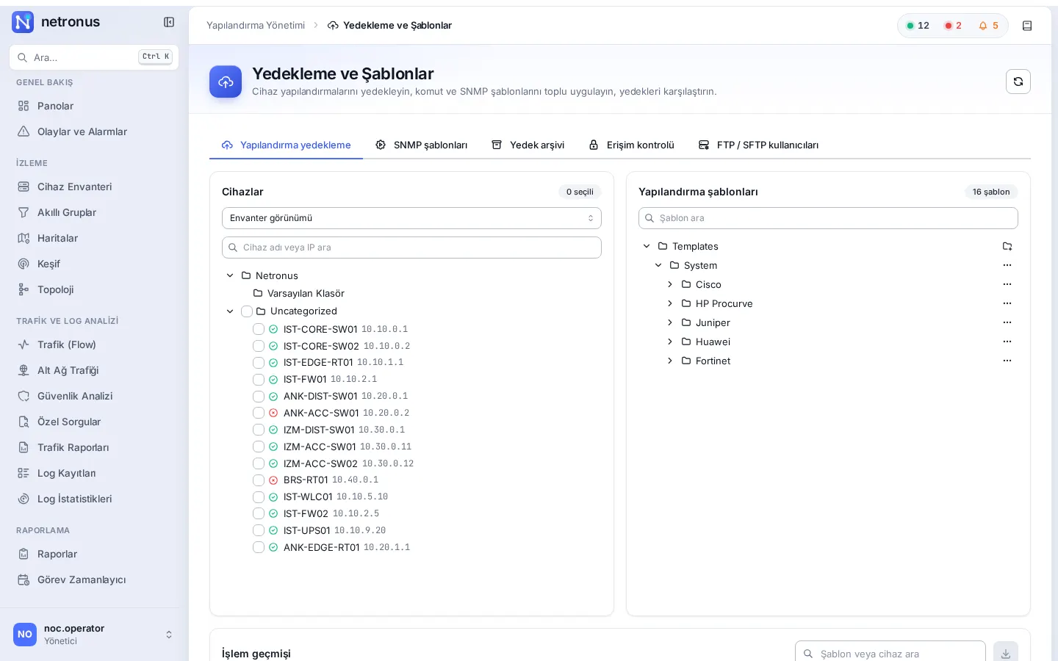Click the new folder icon beside Templates
The image size is (1058, 661).
(x=1007, y=246)
